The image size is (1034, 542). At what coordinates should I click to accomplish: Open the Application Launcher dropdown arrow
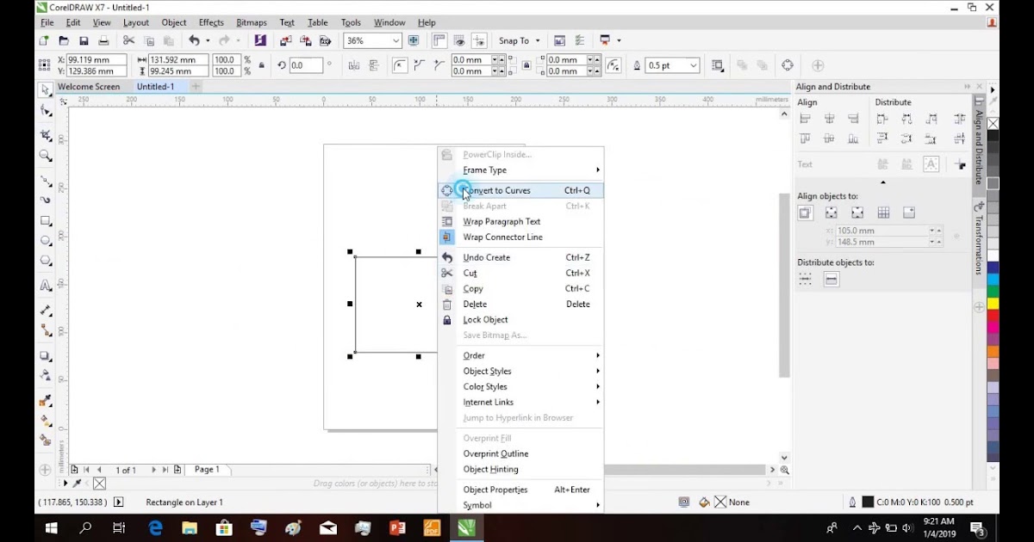point(619,40)
